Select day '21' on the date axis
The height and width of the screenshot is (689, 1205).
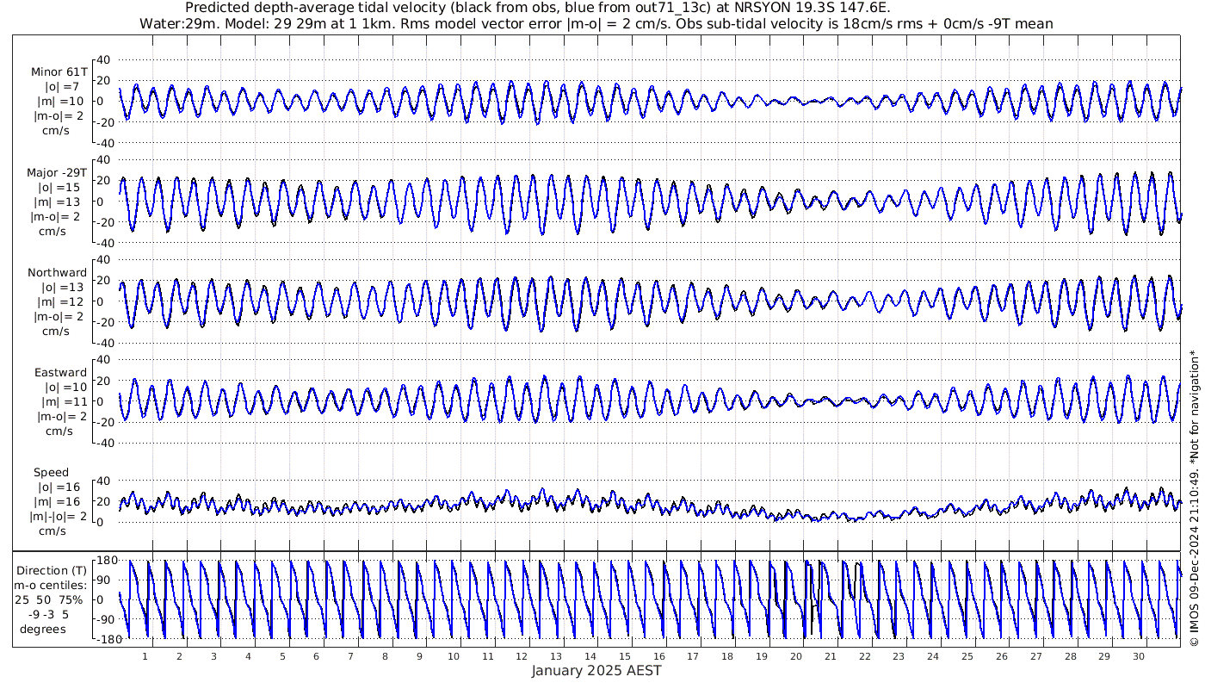click(831, 656)
